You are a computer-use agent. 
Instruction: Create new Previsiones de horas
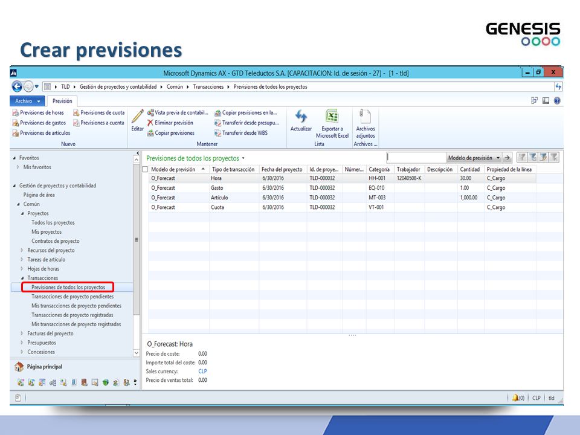point(38,112)
